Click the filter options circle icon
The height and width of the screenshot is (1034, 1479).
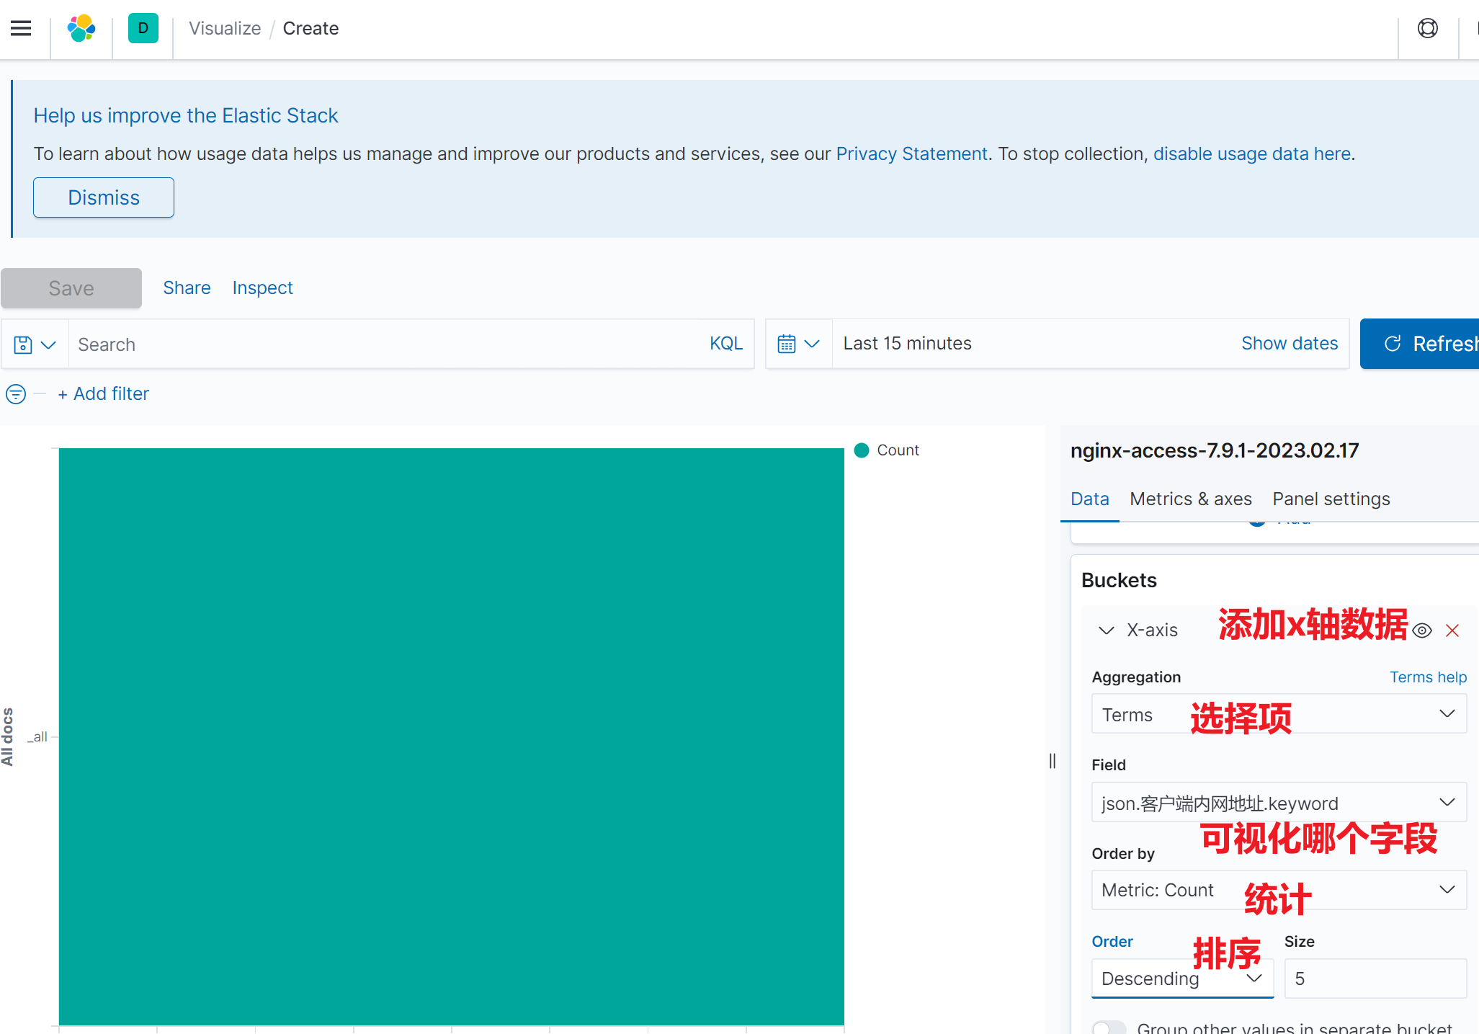[x=16, y=394]
